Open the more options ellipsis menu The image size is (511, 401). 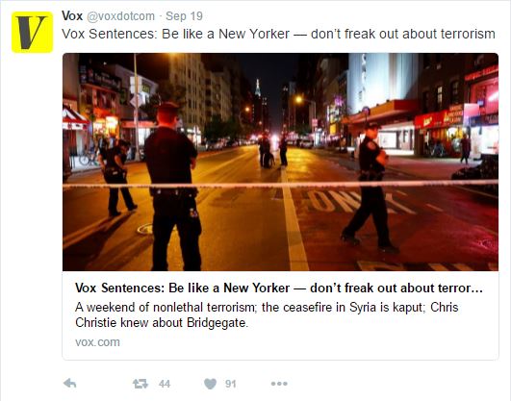point(279,384)
